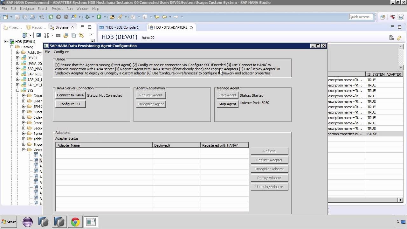
Task: Click the New wizard toolbar icon
Action: (6, 17)
